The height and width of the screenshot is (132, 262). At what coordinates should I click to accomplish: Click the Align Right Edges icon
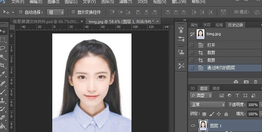pyautogui.click(x=155, y=12)
